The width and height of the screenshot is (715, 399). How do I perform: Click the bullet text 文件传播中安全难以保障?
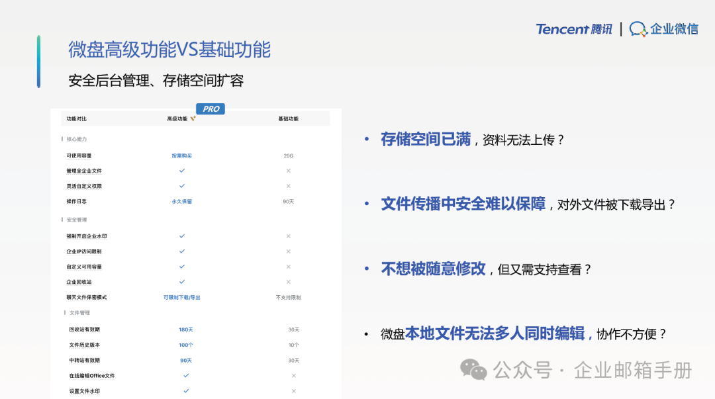[463, 204]
